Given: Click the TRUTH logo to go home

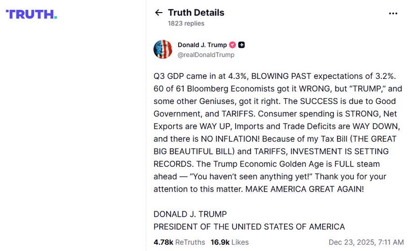Looking at the screenshot, I should point(31,14).
